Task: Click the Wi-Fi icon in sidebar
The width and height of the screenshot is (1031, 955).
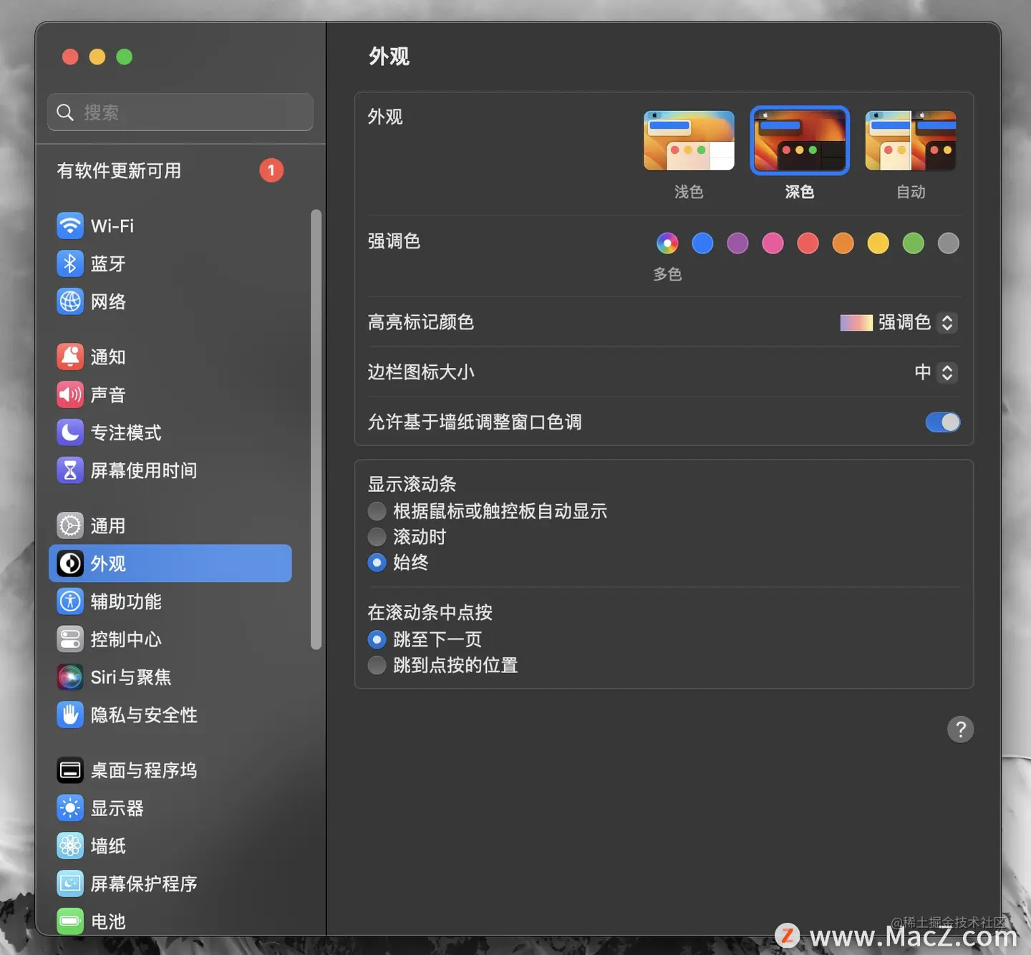Action: 70,226
